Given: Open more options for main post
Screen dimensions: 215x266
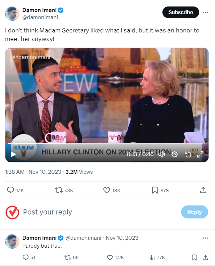Looking at the screenshot, I should pos(205,12).
